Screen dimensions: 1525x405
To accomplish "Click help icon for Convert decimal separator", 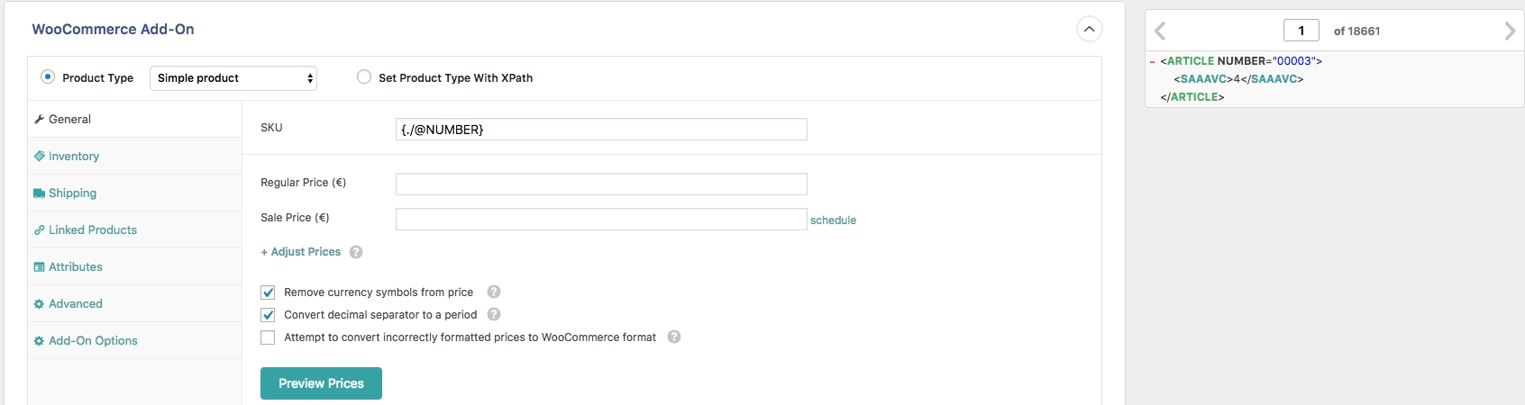I will click(x=494, y=314).
